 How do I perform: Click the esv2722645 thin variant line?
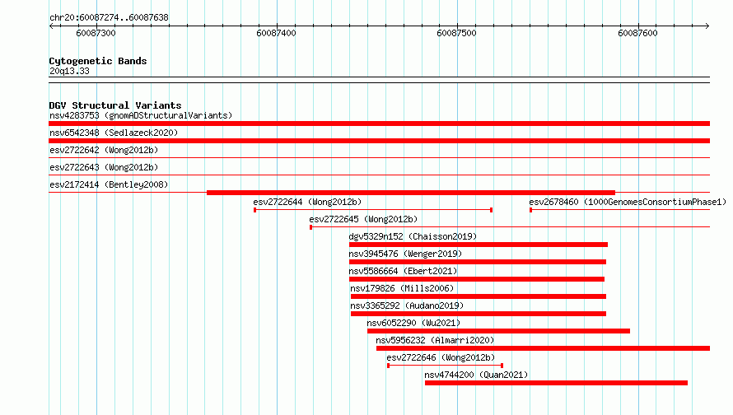point(510,227)
